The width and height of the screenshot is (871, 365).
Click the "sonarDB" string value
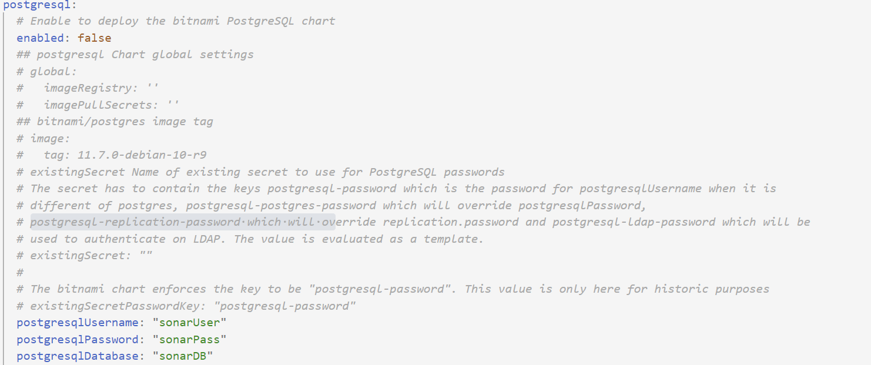[x=183, y=356]
